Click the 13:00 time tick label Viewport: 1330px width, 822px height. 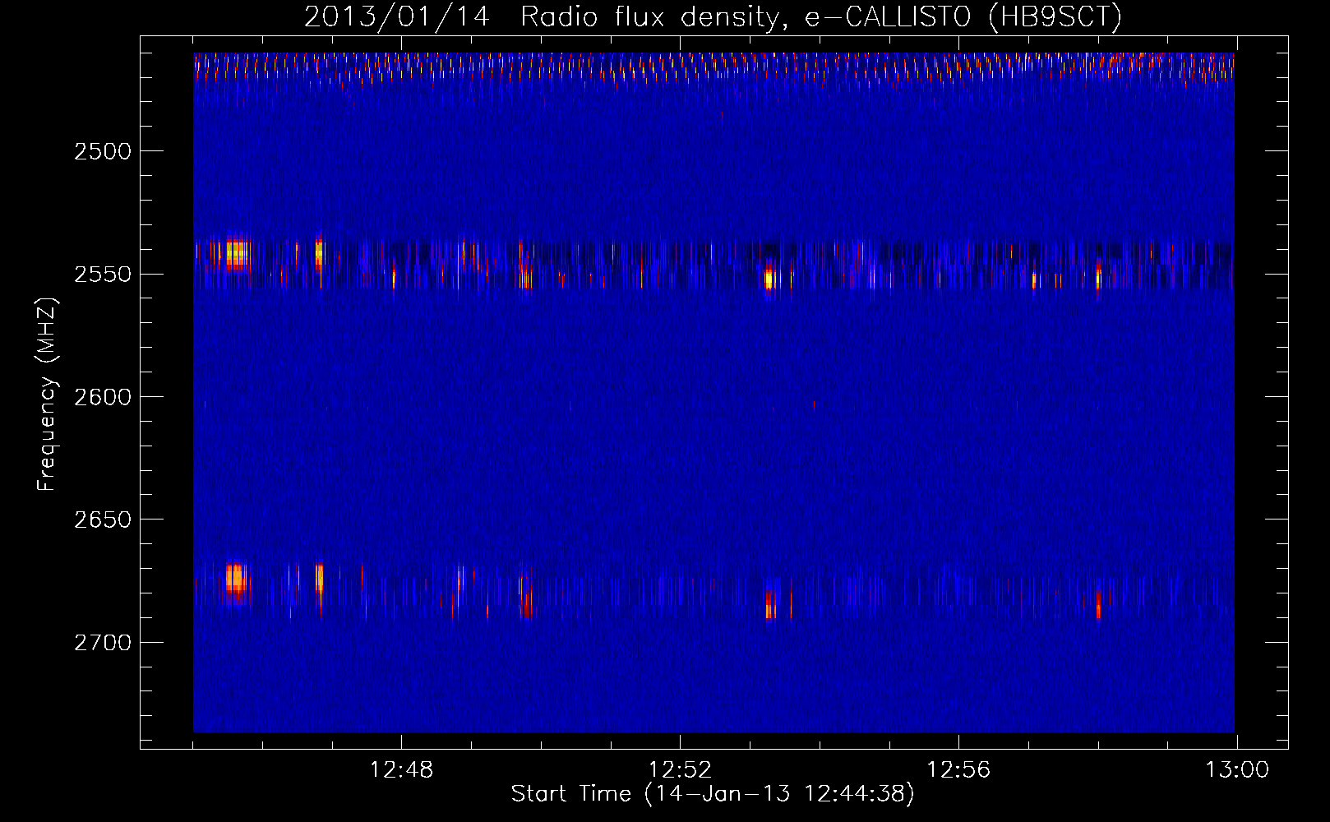1237,770
